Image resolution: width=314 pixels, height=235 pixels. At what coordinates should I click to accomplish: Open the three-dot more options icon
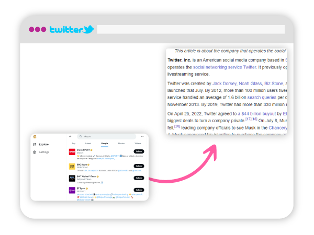142,136
